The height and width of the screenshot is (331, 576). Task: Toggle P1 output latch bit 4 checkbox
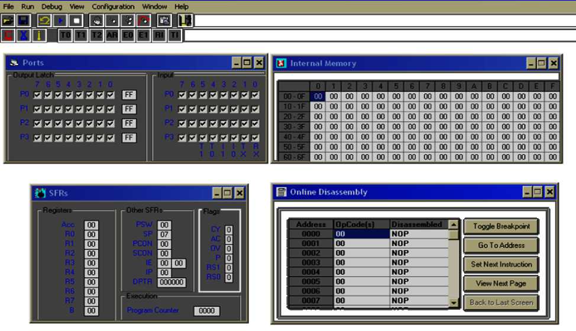point(69,109)
